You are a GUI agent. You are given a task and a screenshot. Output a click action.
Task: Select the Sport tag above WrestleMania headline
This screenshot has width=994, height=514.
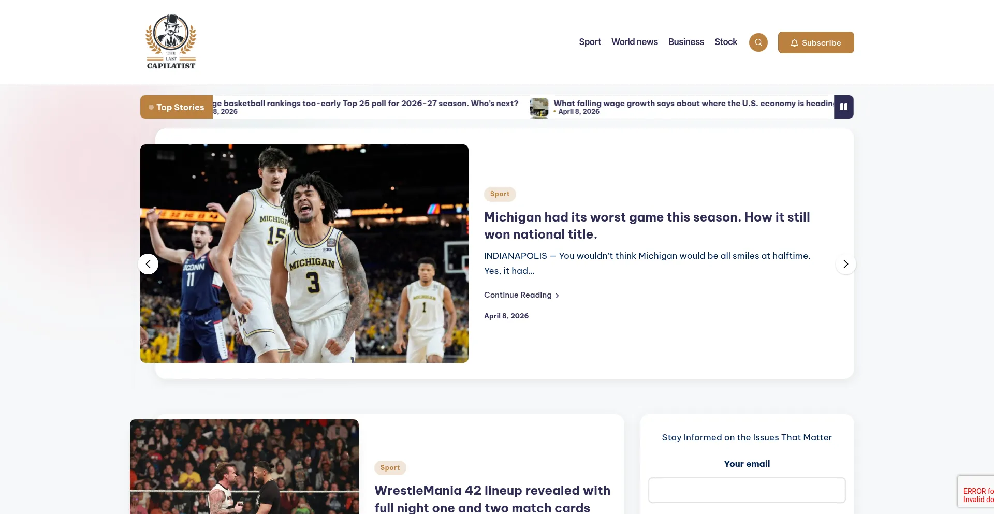click(x=390, y=468)
